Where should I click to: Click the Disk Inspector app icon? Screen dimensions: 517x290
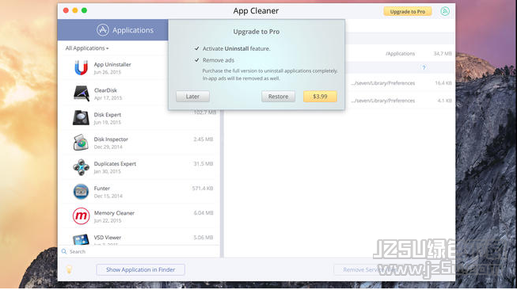pos(81,142)
